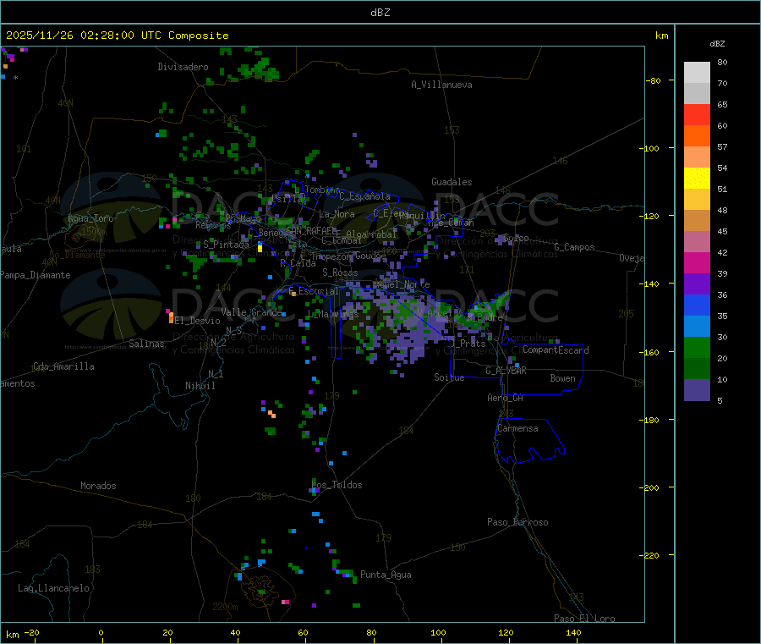Select the dark orange 60 dBZ legend swatch

(x=697, y=136)
